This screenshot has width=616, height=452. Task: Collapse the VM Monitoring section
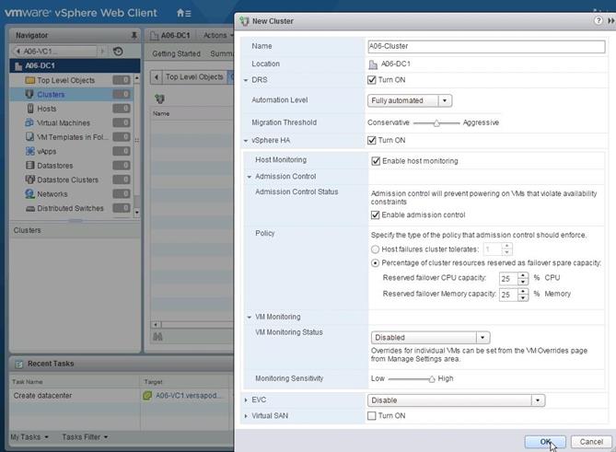[x=250, y=317]
